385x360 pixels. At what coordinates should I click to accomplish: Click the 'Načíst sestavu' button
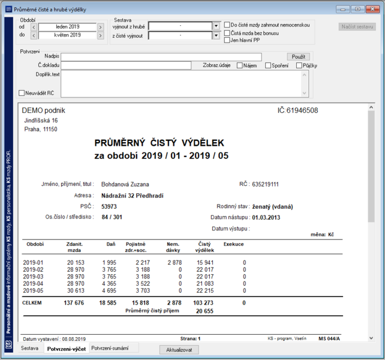pos(357,26)
